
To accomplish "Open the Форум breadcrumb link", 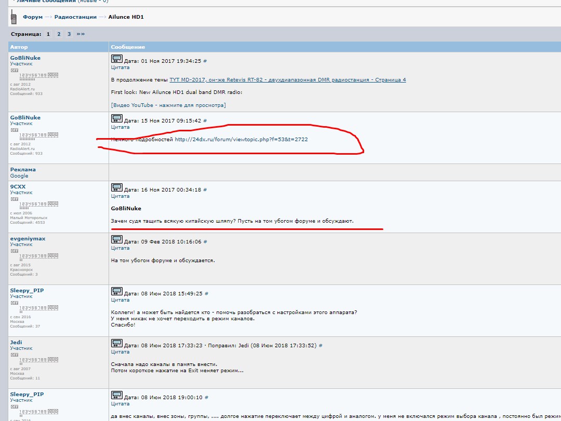I will (x=33, y=17).
